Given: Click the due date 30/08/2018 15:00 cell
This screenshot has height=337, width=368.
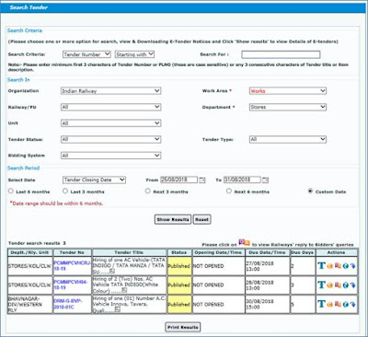Looking at the screenshot, I should 267,304.
